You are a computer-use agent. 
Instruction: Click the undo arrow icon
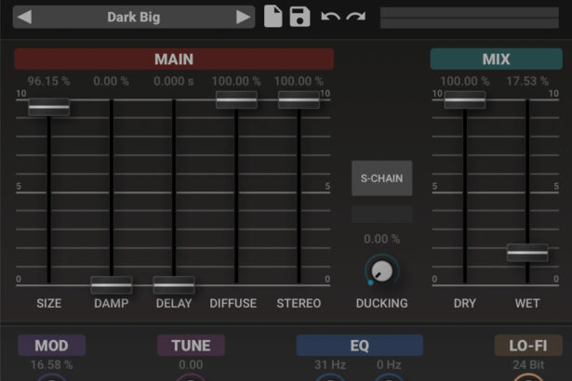point(330,17)
